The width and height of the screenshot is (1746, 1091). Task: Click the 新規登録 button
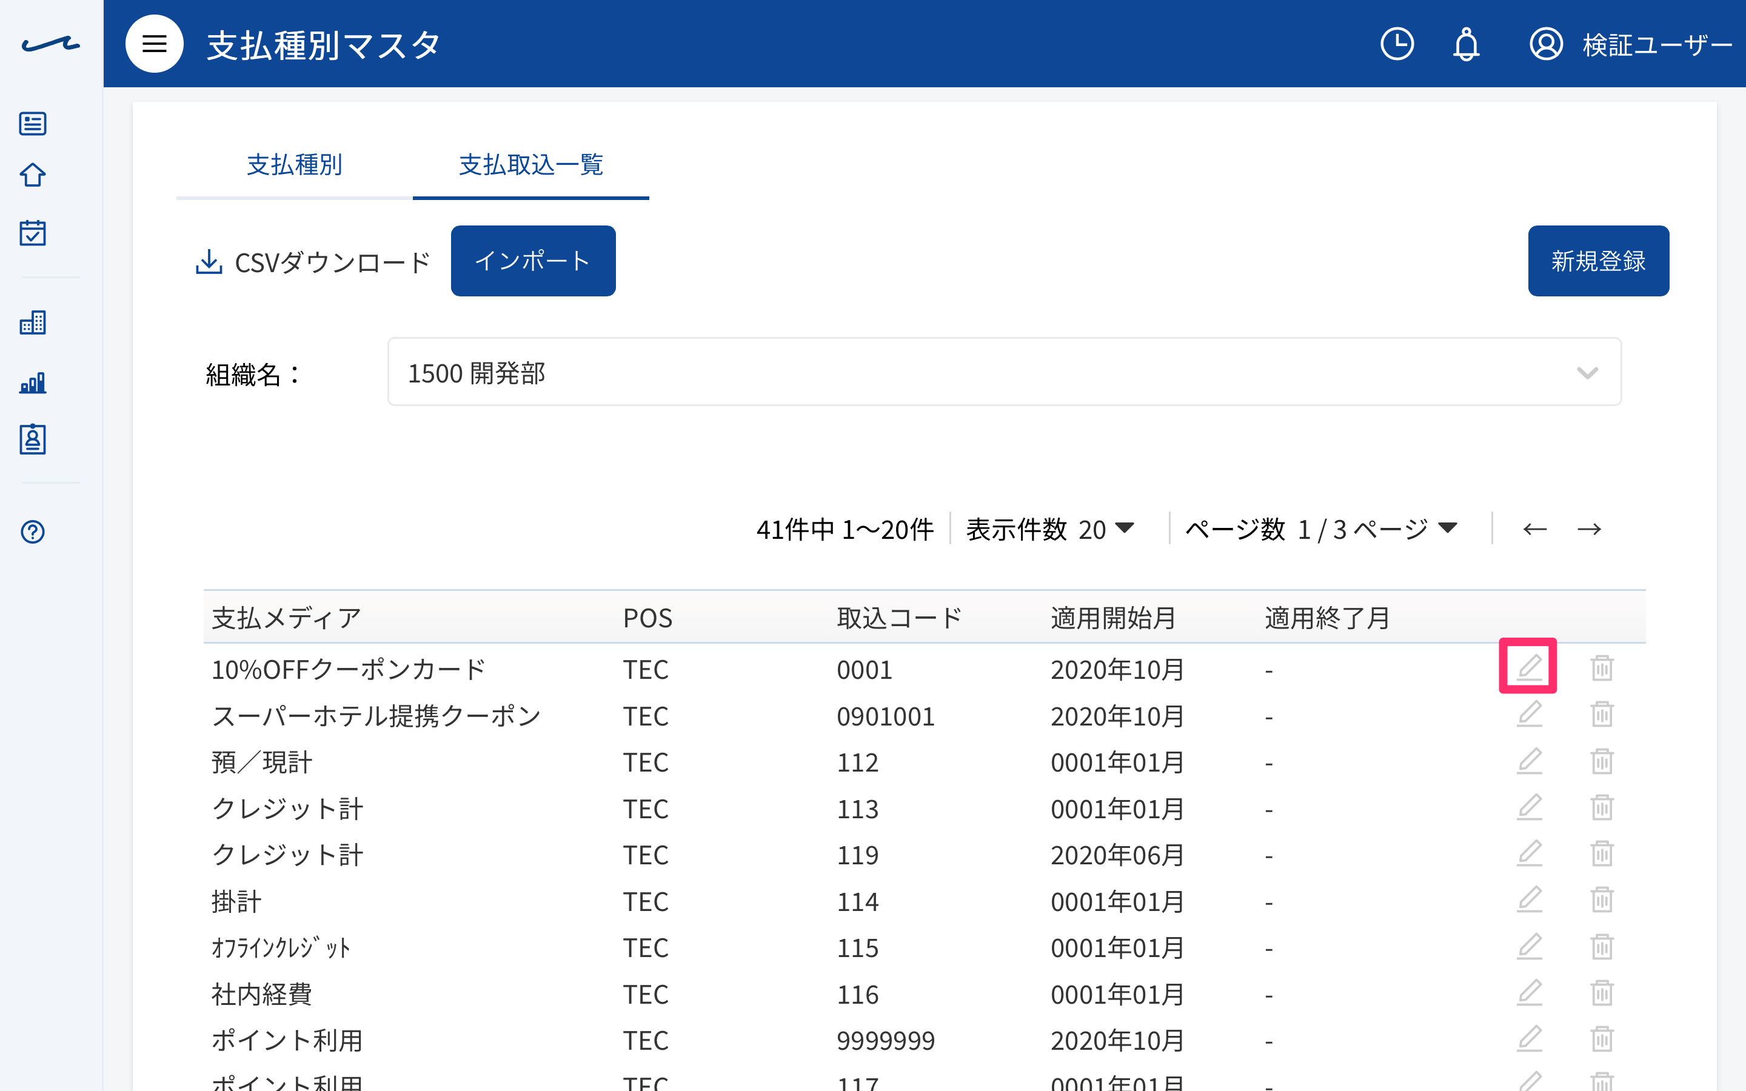click(1598, 261)
